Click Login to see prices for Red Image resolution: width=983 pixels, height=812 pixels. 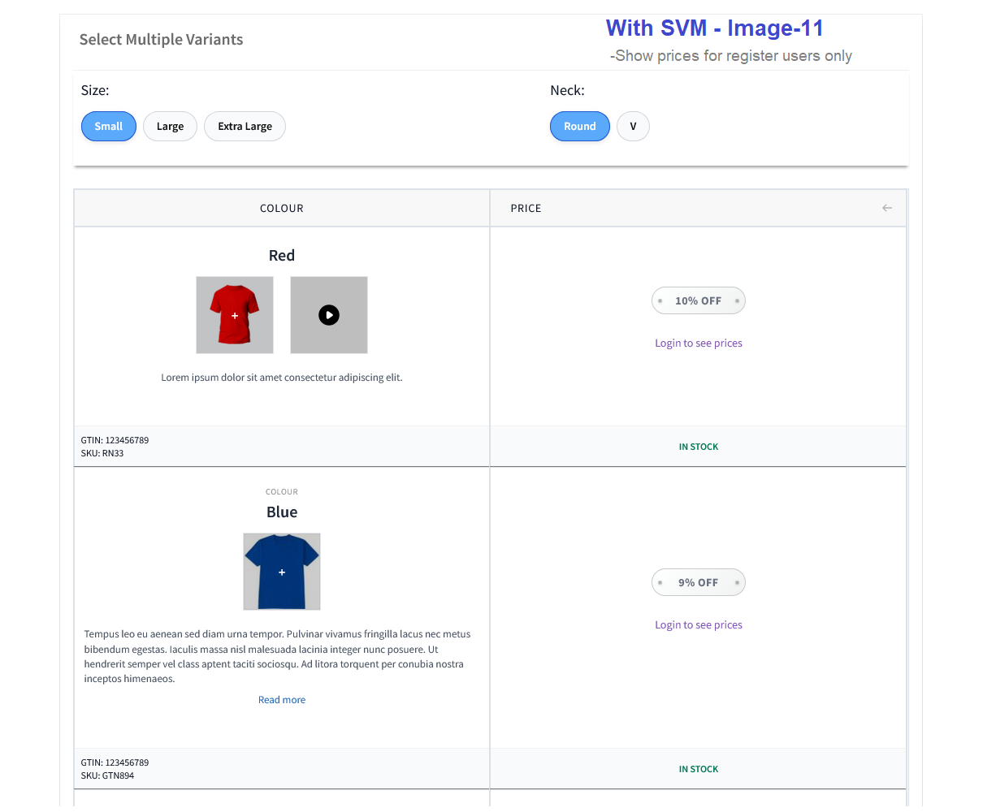pyautogui.click(x=699, y=343)
